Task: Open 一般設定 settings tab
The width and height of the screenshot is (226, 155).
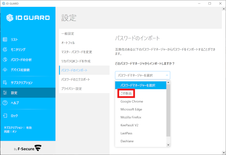Action: point(84,33)
